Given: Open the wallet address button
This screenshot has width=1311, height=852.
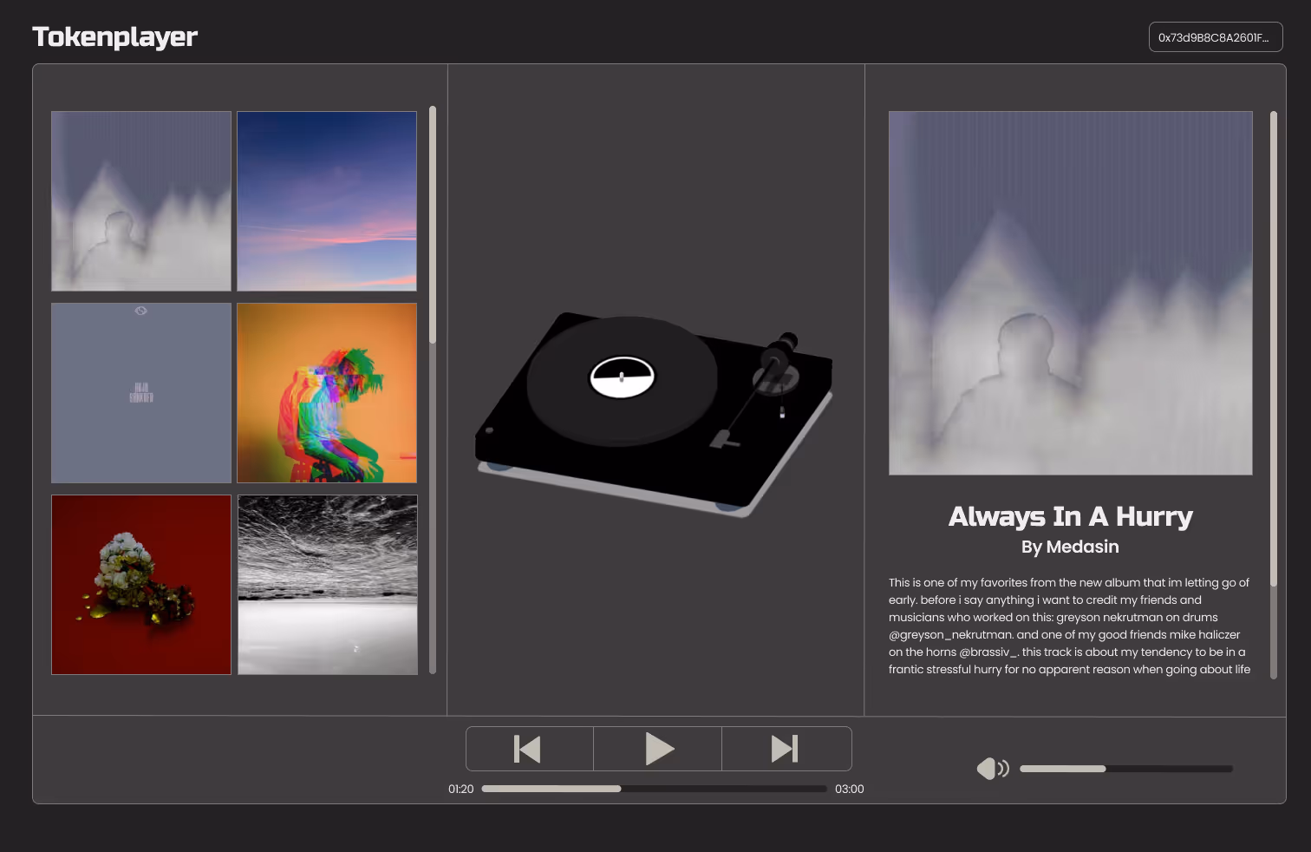Looking at the screenshot, I should click(x=1215, y=37).
